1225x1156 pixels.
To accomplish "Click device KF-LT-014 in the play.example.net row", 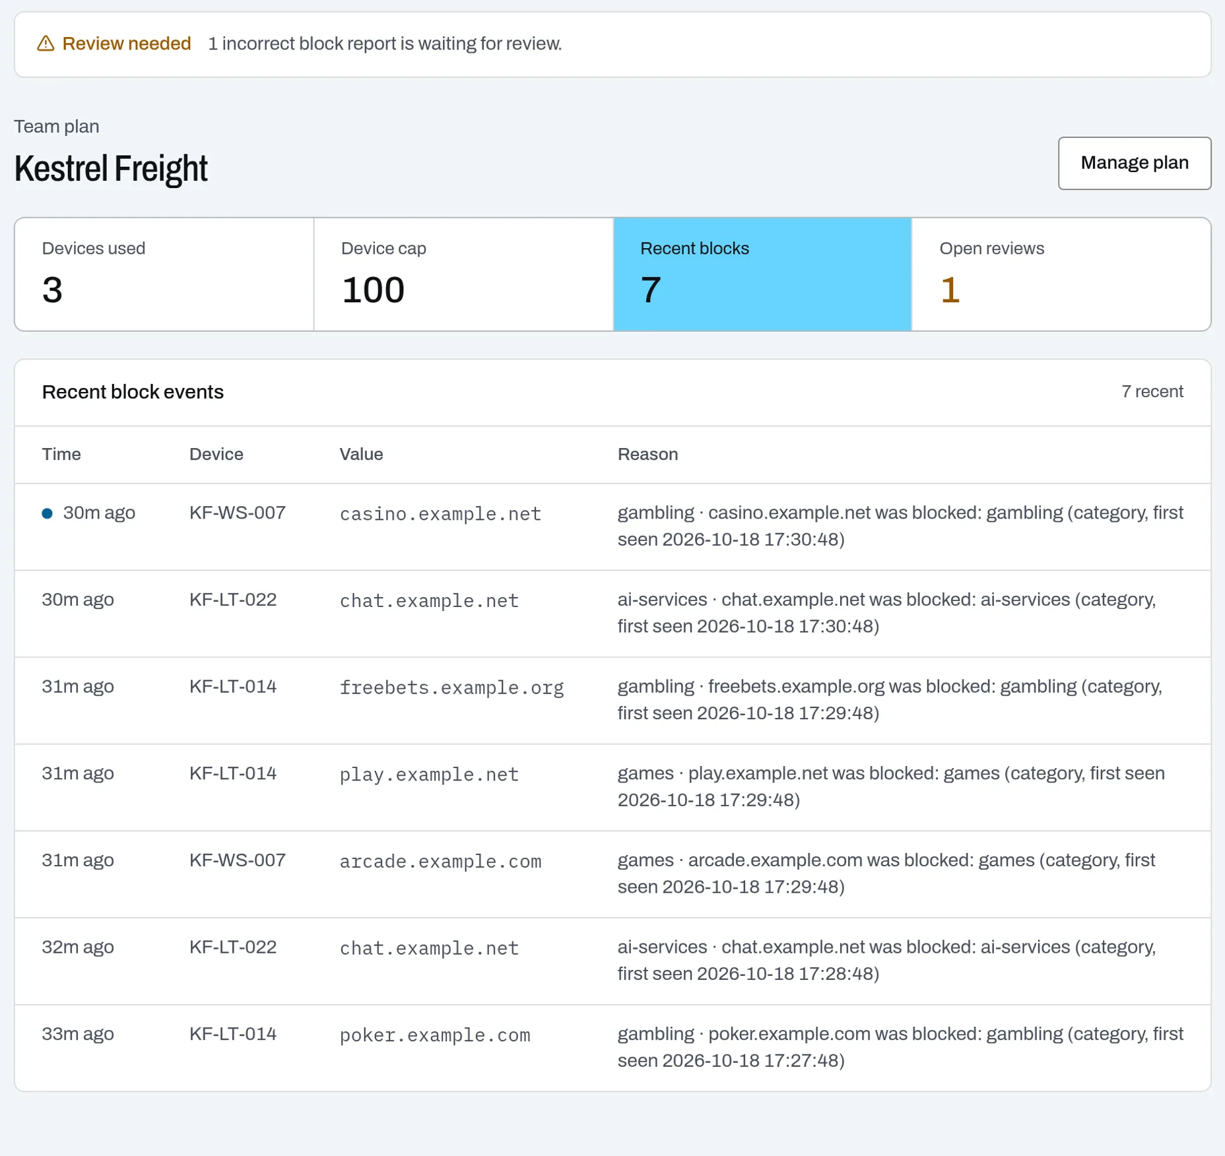I will 233,774.
